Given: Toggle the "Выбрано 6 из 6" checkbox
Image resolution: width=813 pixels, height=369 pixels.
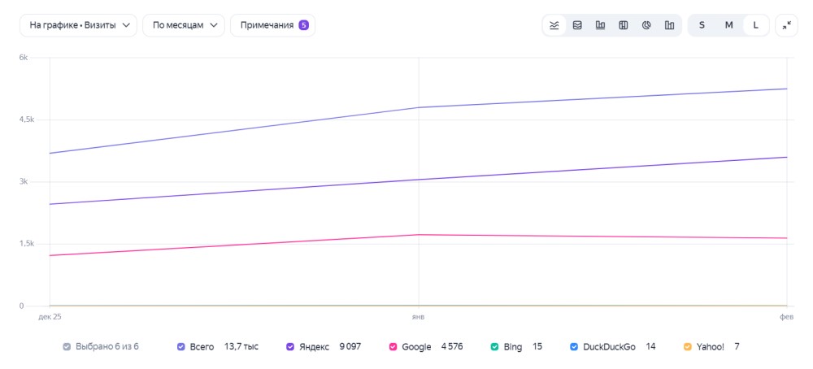Looking at the screenshot, I should pyautogui.click(x=67, y=347).
